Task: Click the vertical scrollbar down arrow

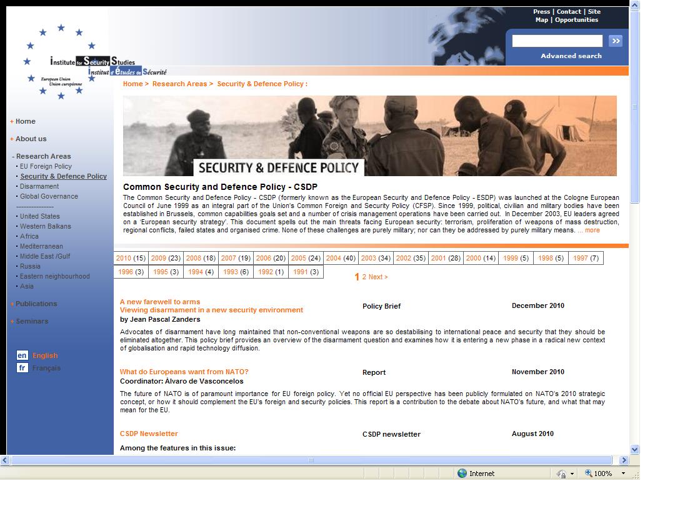Action: click(634, 449)
